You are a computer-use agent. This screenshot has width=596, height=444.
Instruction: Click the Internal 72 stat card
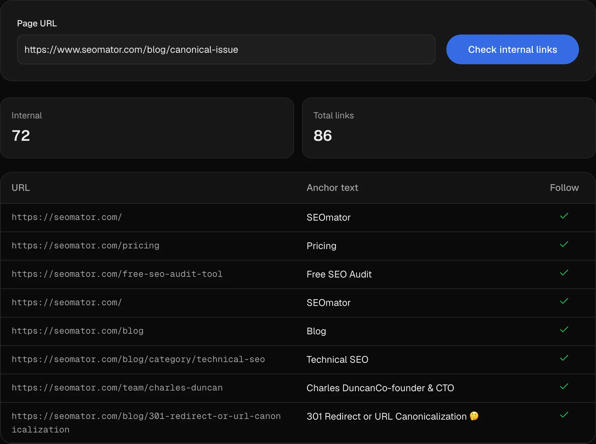147,128
